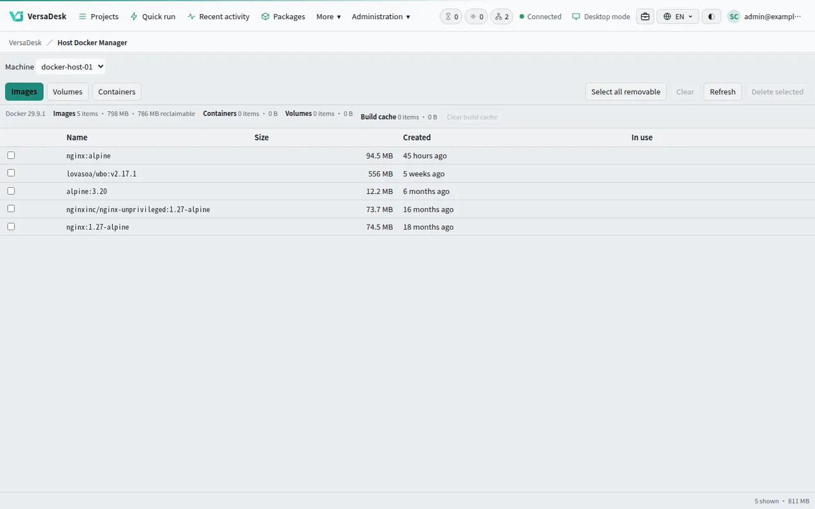Click the 786 MB reclaimable summary text
The image size is (815, 509).
pos(166,114)
